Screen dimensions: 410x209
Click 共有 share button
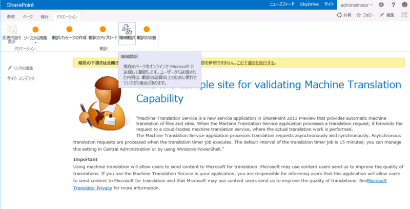[344, 15]
